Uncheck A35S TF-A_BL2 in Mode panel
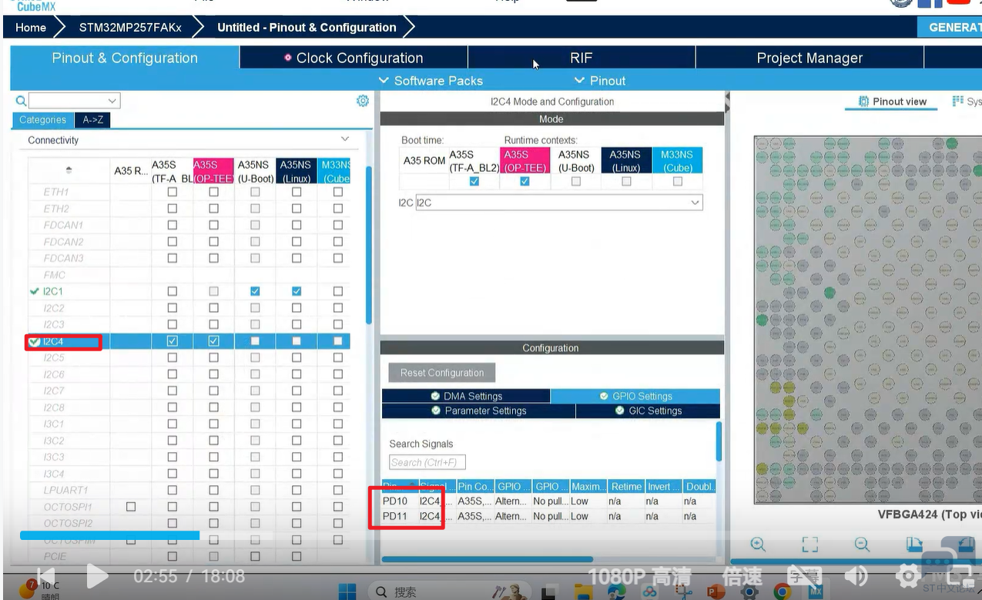The image size is (982, 600). 474,182
